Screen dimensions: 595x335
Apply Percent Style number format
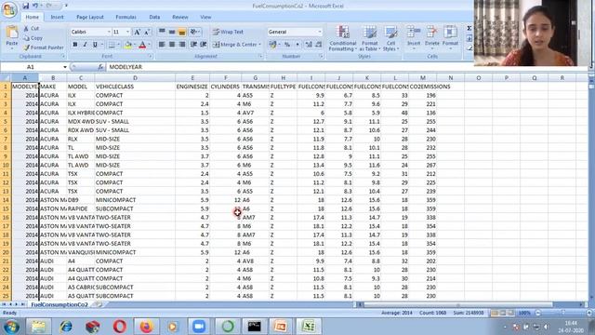(287, 45)
